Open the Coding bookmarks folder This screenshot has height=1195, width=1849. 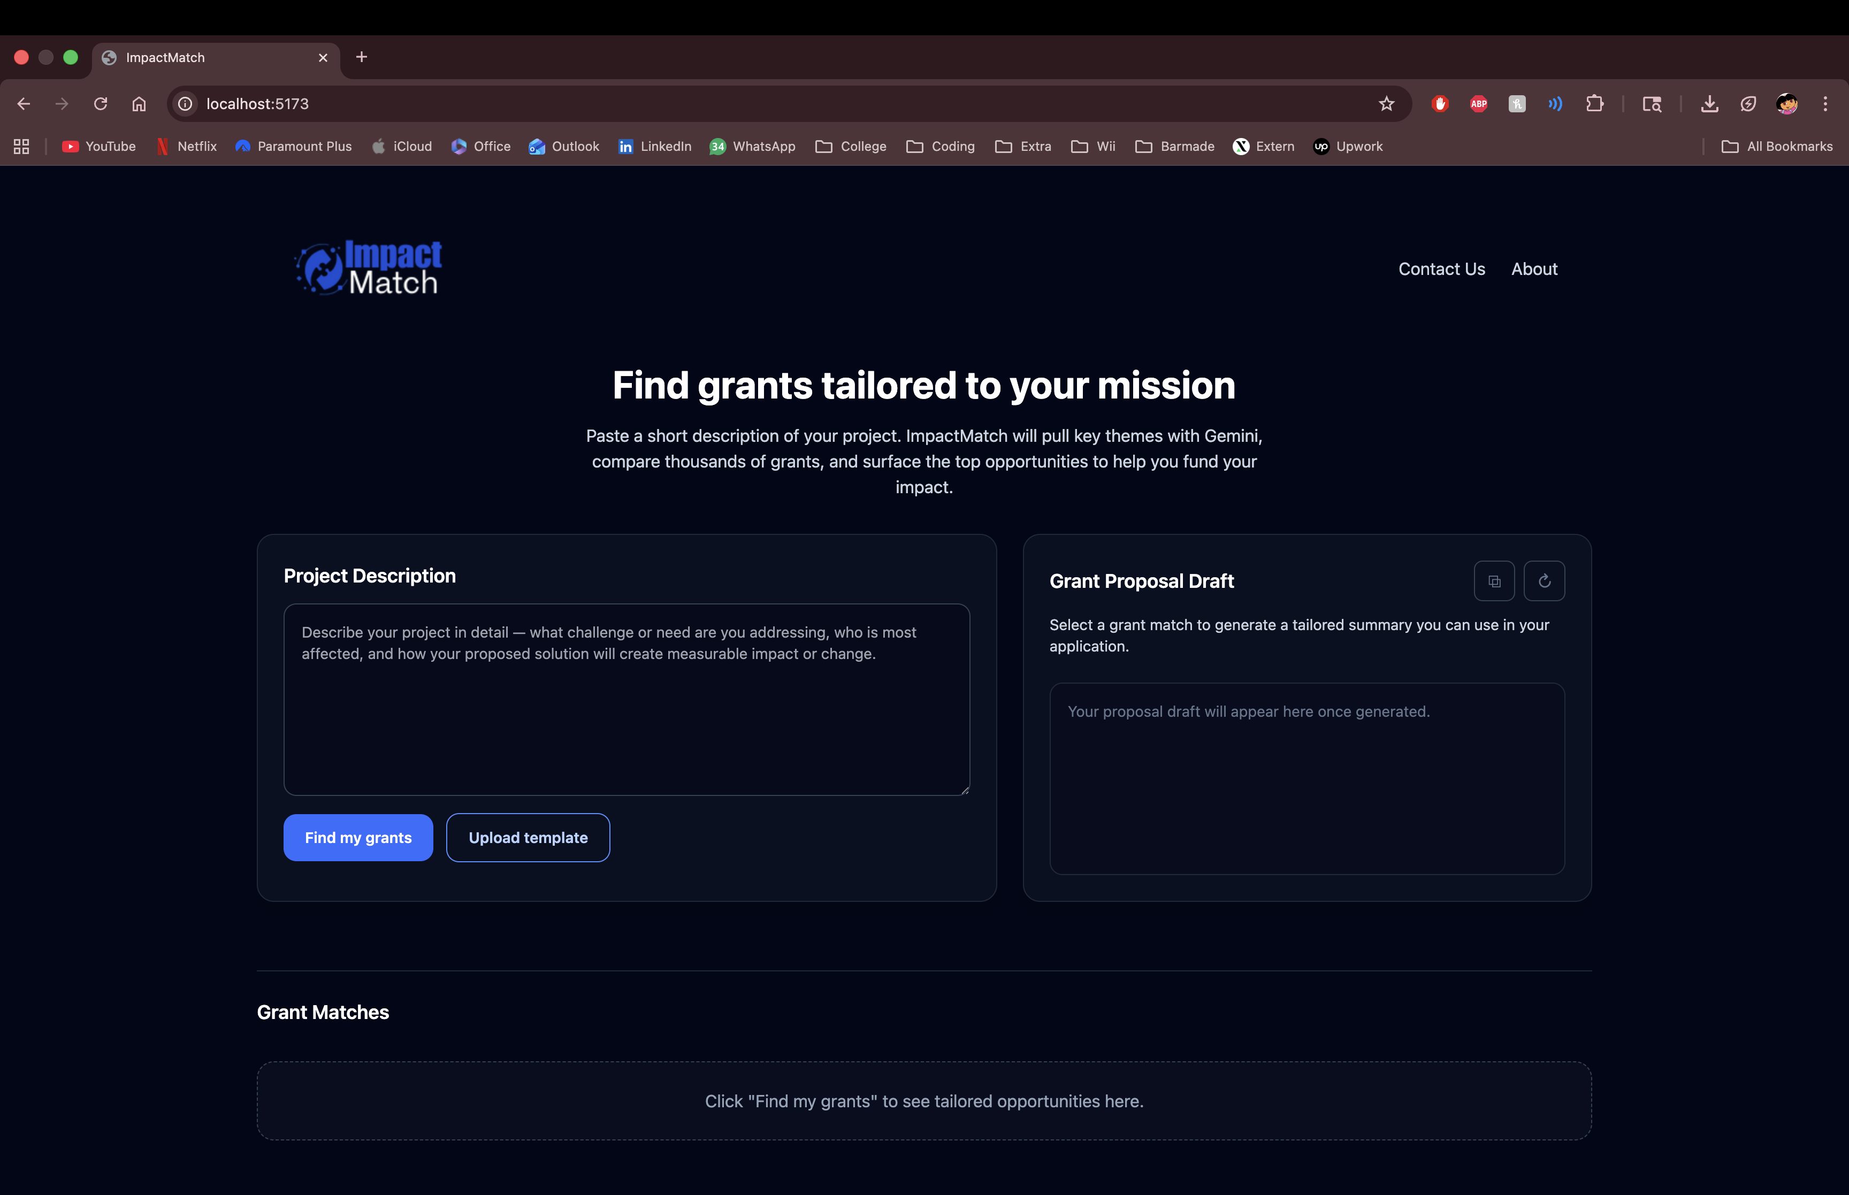(941, 147)
